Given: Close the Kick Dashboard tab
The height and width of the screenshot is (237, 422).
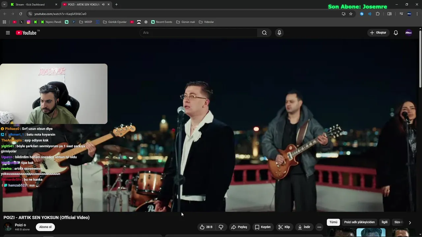Looking at the screenshot, I should 56,5.
